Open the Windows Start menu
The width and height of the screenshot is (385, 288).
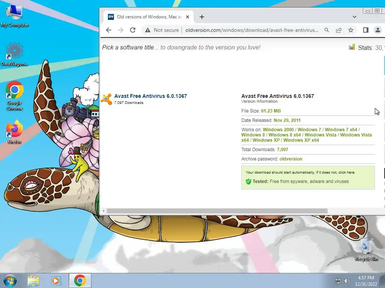coord(10,280)
